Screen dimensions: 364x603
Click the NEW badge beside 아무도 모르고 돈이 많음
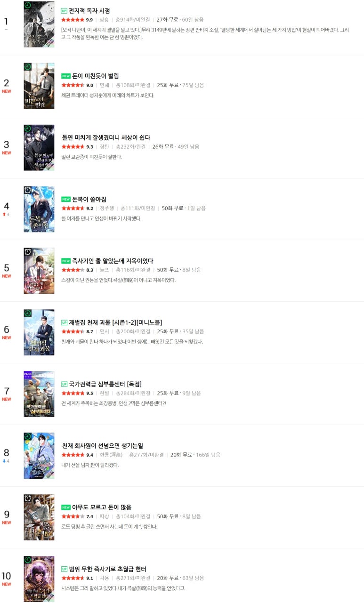coord(66,508)
